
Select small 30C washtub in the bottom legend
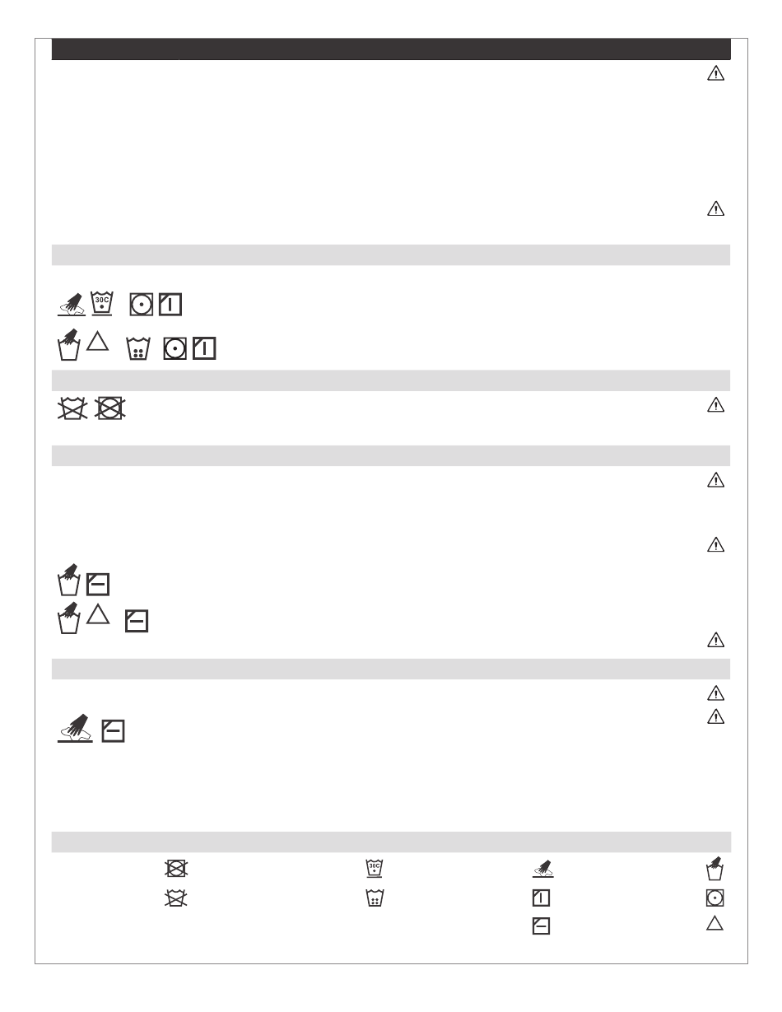(x=375, y=868)
